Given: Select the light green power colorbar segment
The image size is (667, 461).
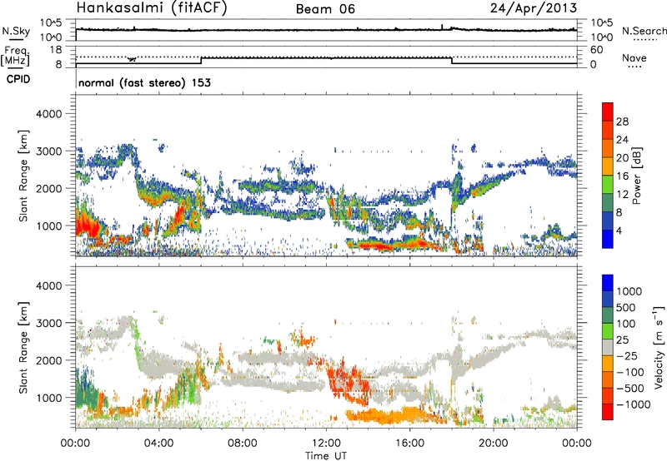Looking at the screenshot, I should (x=608, y=185).
